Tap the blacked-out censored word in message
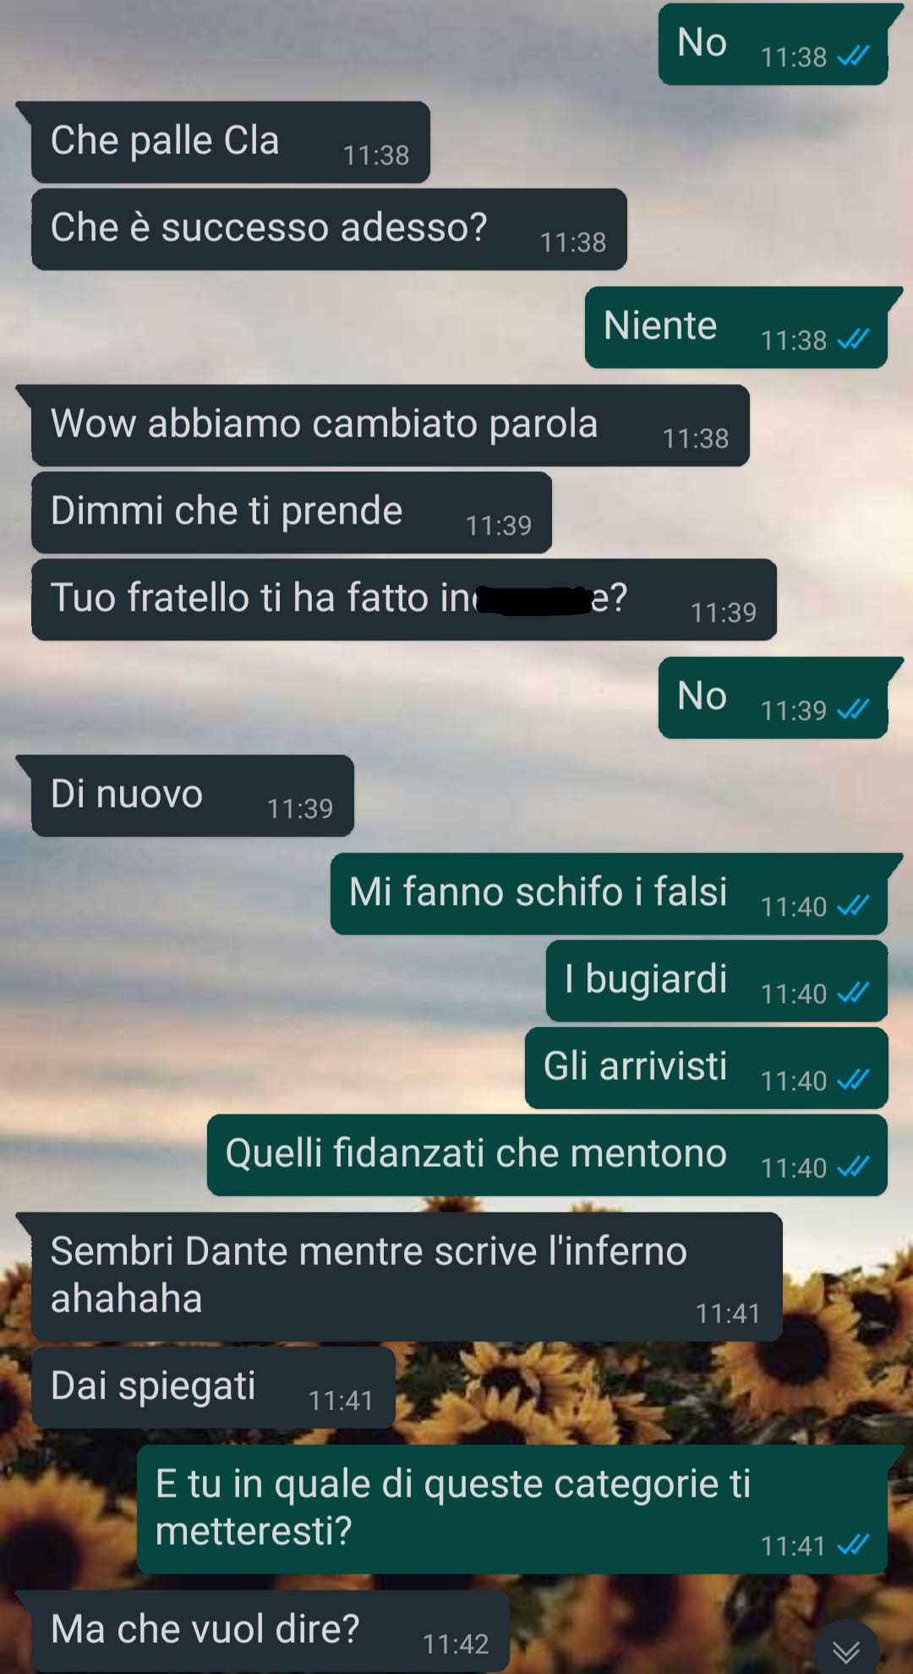 pos(535,599)
